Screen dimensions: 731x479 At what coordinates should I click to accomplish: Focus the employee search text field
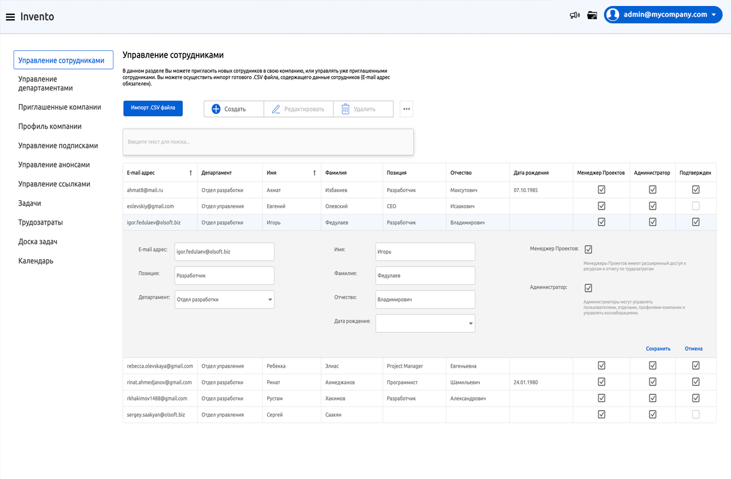coord(268,142)
